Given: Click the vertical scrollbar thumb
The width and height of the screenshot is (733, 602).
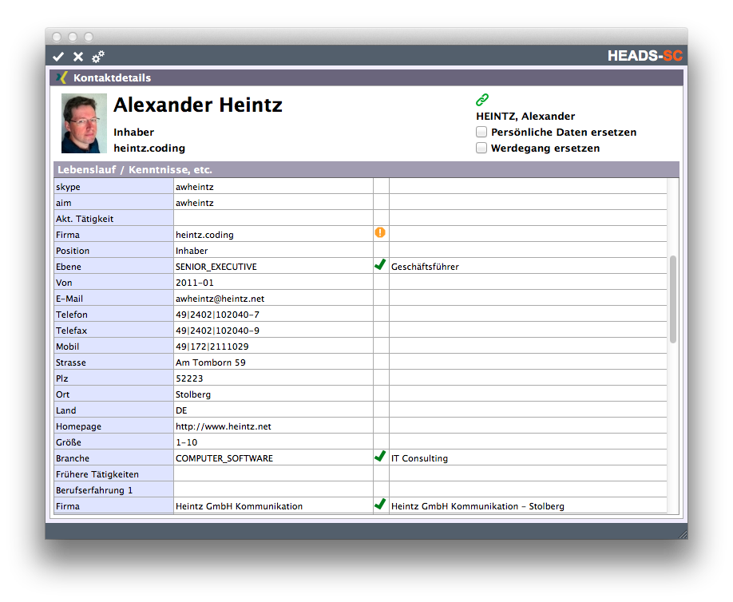Looking at the screenshot, I should coord(672,299).
